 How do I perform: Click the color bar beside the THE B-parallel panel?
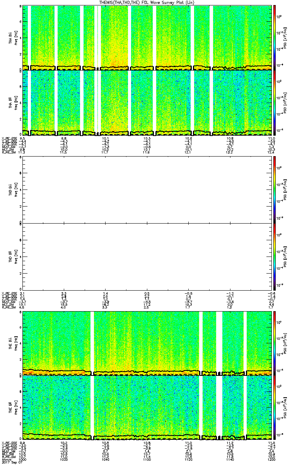click(x=275, y=408)
